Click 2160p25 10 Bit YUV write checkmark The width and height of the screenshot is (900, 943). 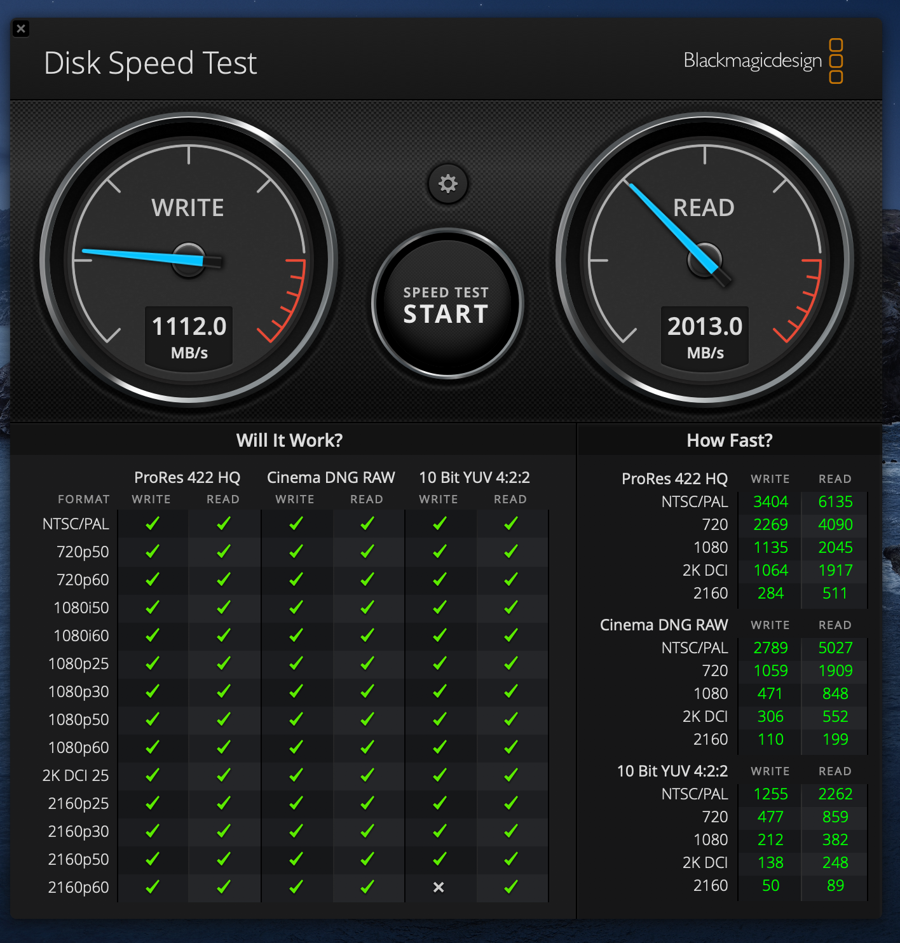(x=440, y=803)
